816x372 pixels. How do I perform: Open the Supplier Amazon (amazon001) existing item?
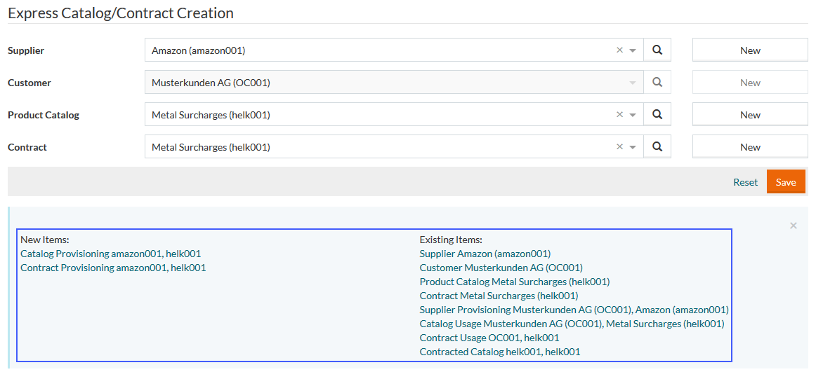(x=485, y=254)
